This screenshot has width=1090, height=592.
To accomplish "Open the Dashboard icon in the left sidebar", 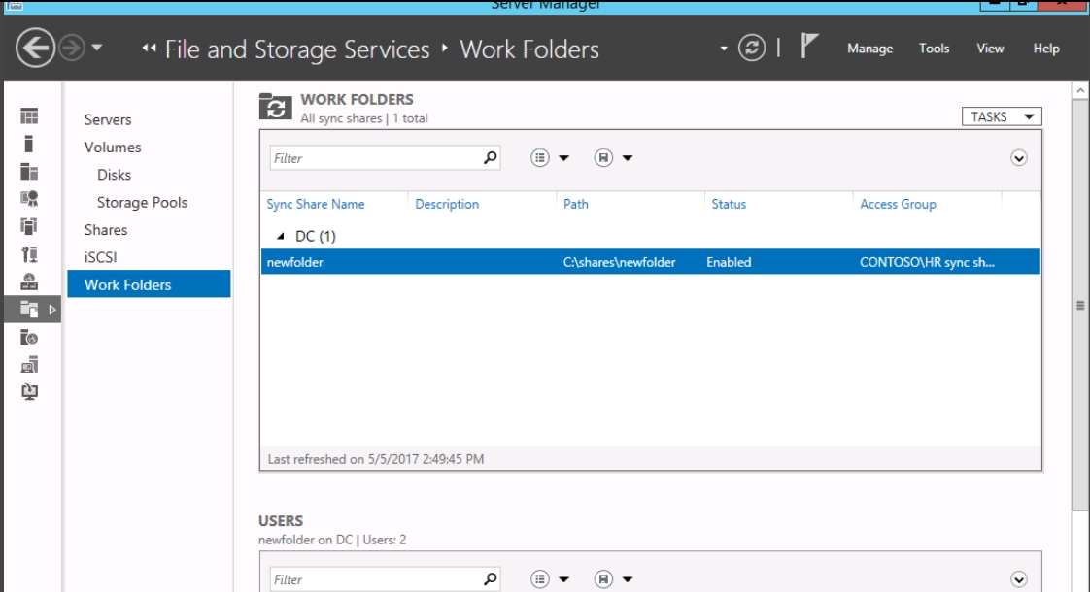I will [29, 116].
